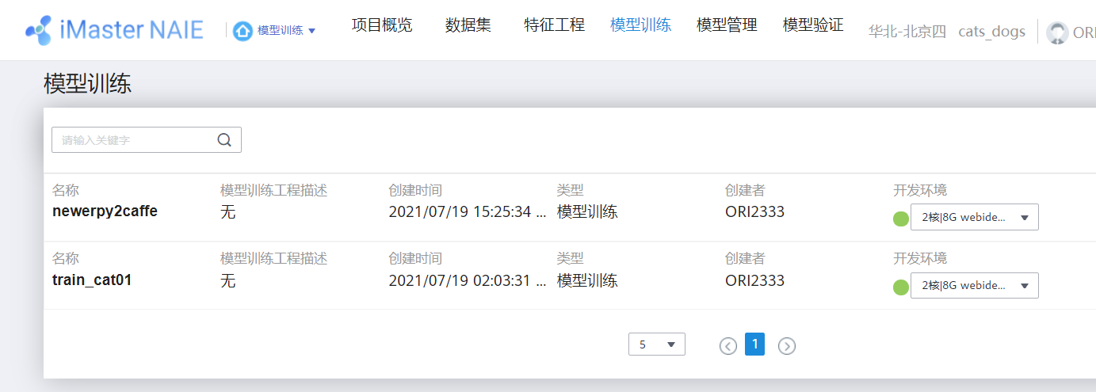Open the 项目概览 tab
Image resolution: width=1096 pixels, height=392 pixels.
coord(382,25)
